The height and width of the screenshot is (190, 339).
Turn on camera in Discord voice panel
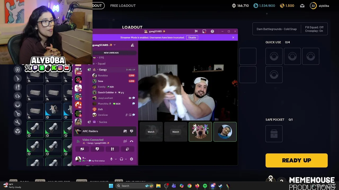[82, 149]
